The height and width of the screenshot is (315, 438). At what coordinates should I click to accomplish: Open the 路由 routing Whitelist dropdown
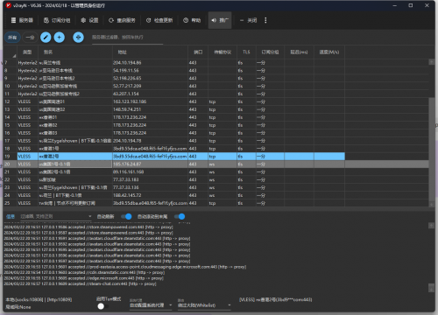204,305
